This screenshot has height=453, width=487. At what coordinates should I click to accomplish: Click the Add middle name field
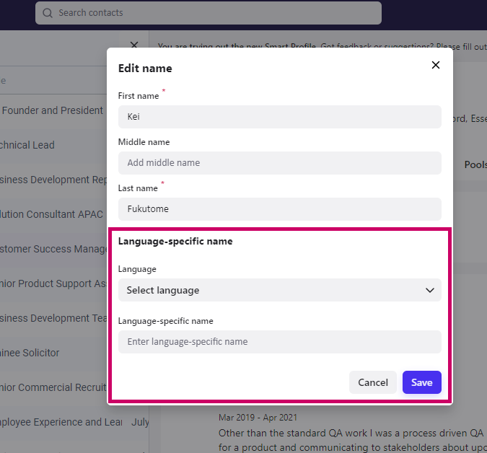(x=279, y=163)
